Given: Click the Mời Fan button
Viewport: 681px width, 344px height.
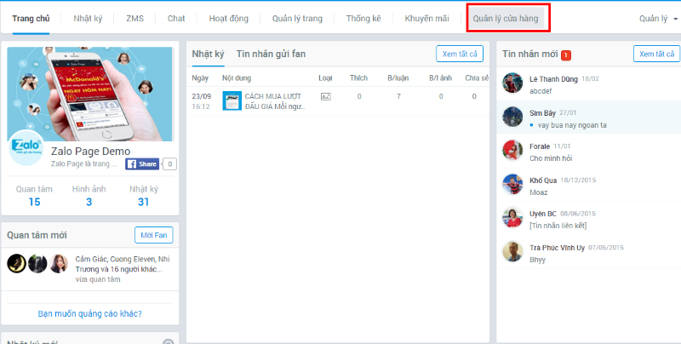Looking at the screenshot, I should point(154,235).
